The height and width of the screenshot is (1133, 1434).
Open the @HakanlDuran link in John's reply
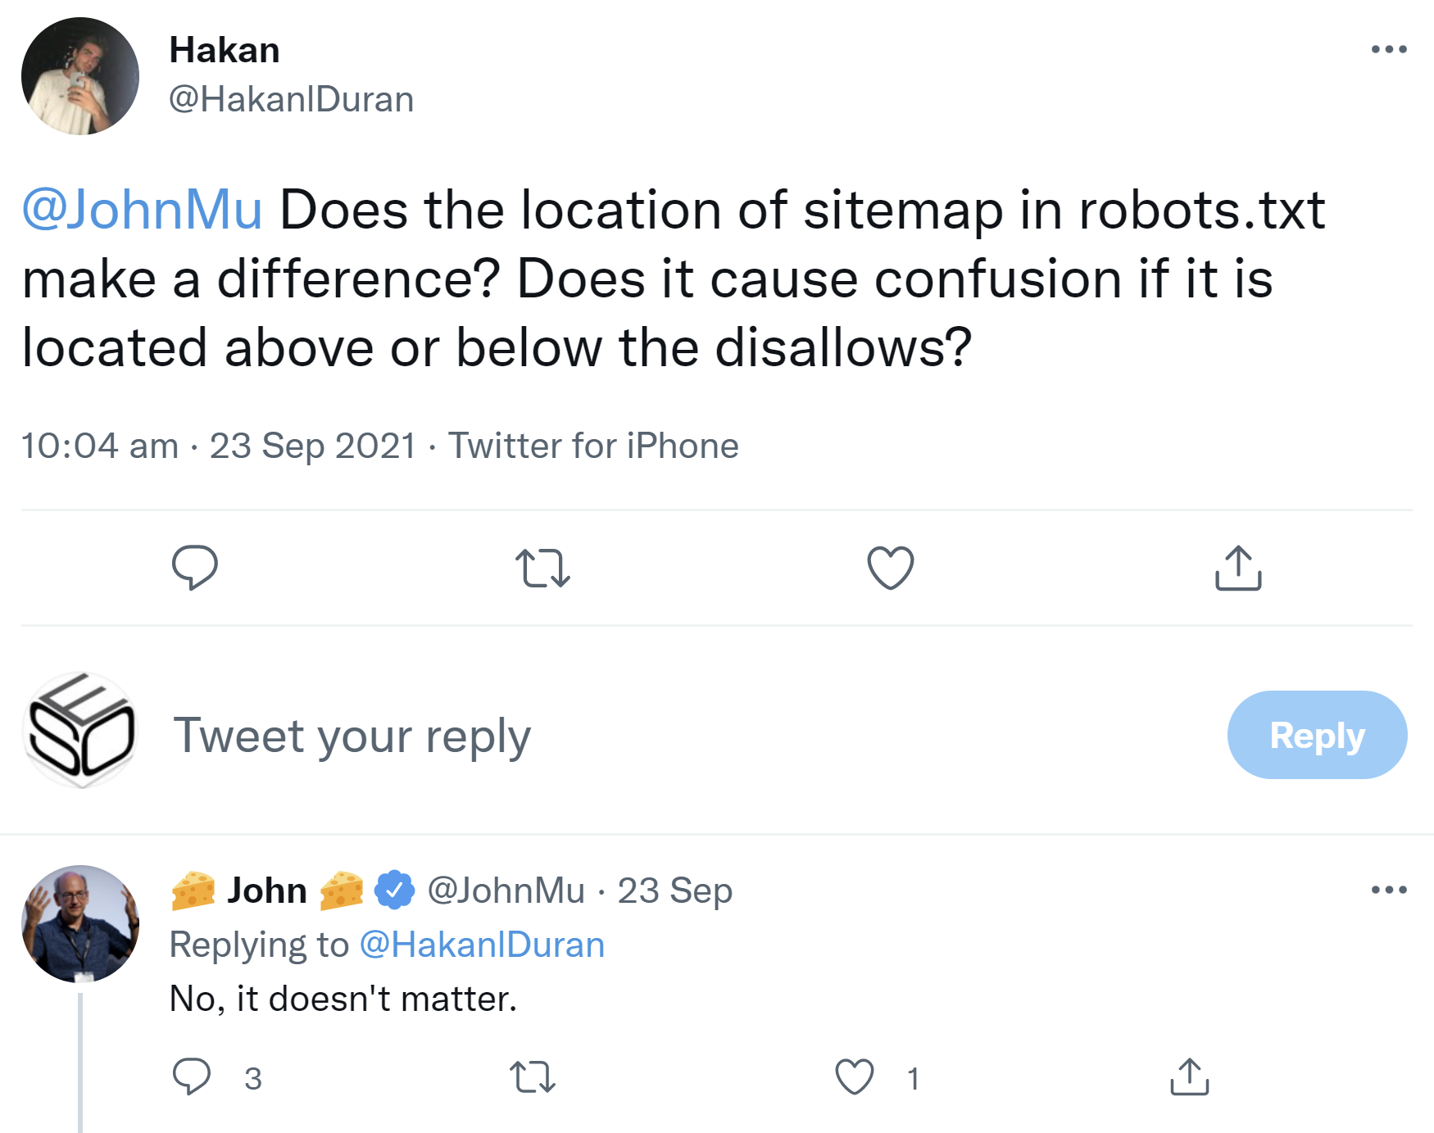pos(482,944)
